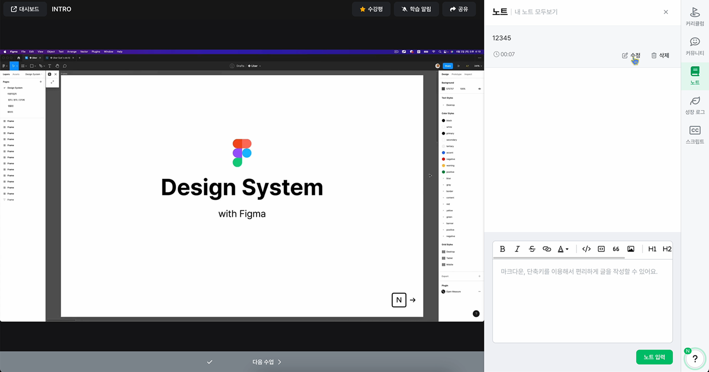Select Figma's Comment tool
This screenshot has height=372, width=709.
[65, 66]
